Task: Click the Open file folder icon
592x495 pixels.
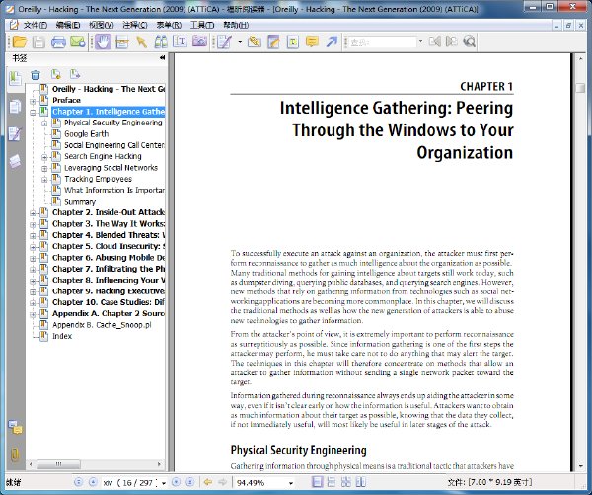Action: [20, 41]
